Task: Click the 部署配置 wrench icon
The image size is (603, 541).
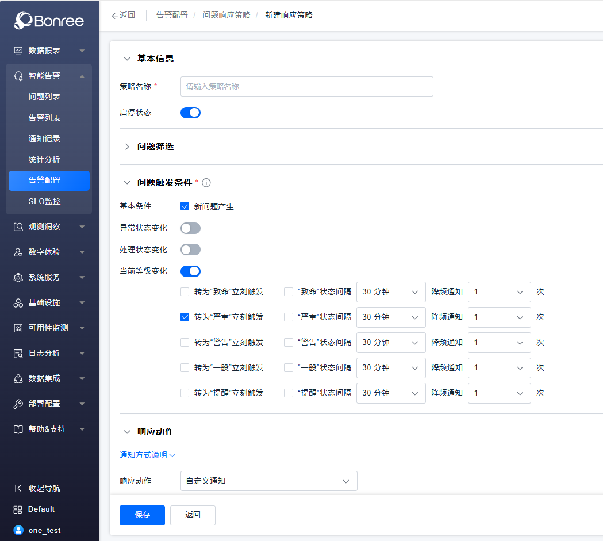Action: click(x=18, y=404)
